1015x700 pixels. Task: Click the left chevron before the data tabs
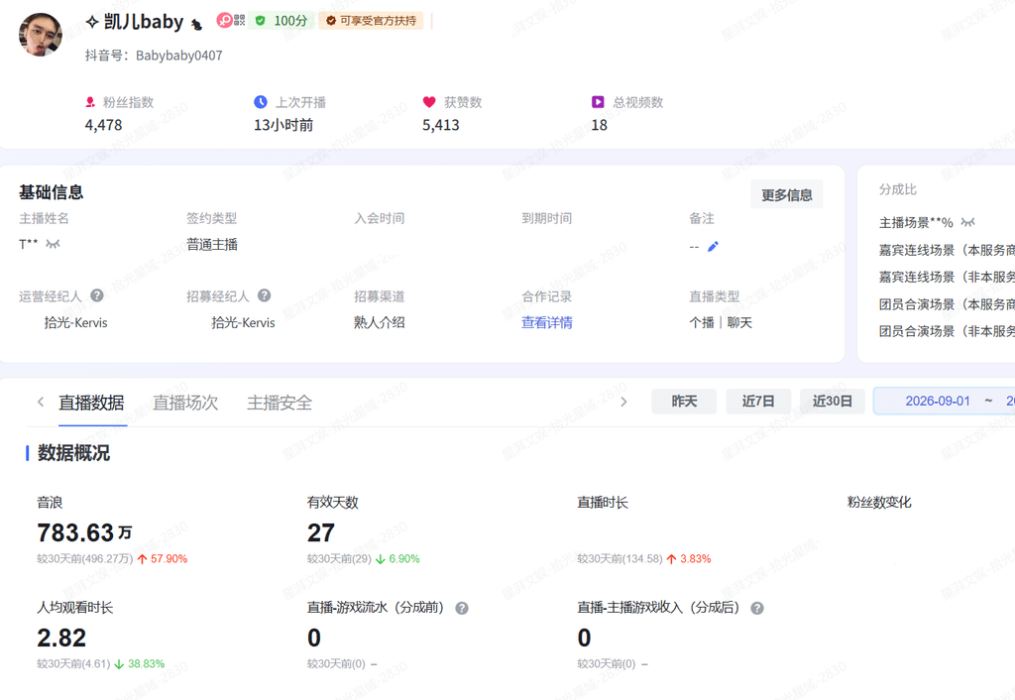[x=41, y=403]
